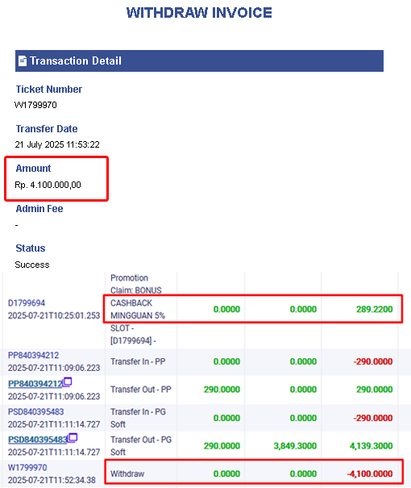This screenshot has height=488, width=411.
Task: Click the Transfer In - PP description
Action: [138, 361]
